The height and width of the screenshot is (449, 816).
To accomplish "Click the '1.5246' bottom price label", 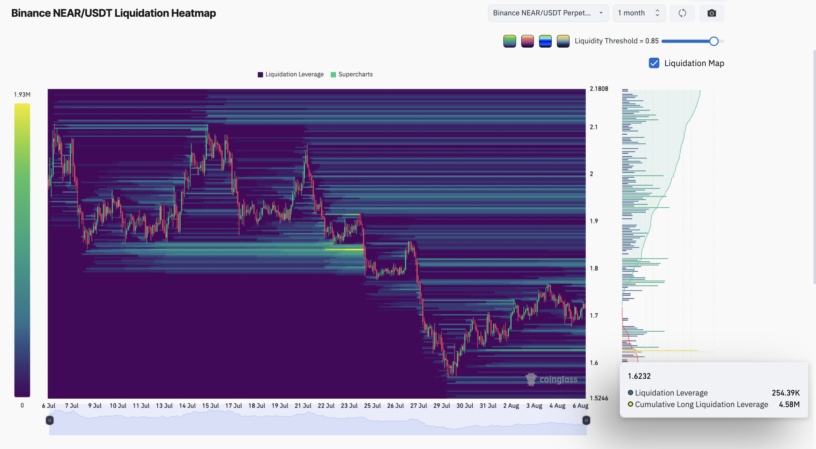I will click(x=599, y=398).
